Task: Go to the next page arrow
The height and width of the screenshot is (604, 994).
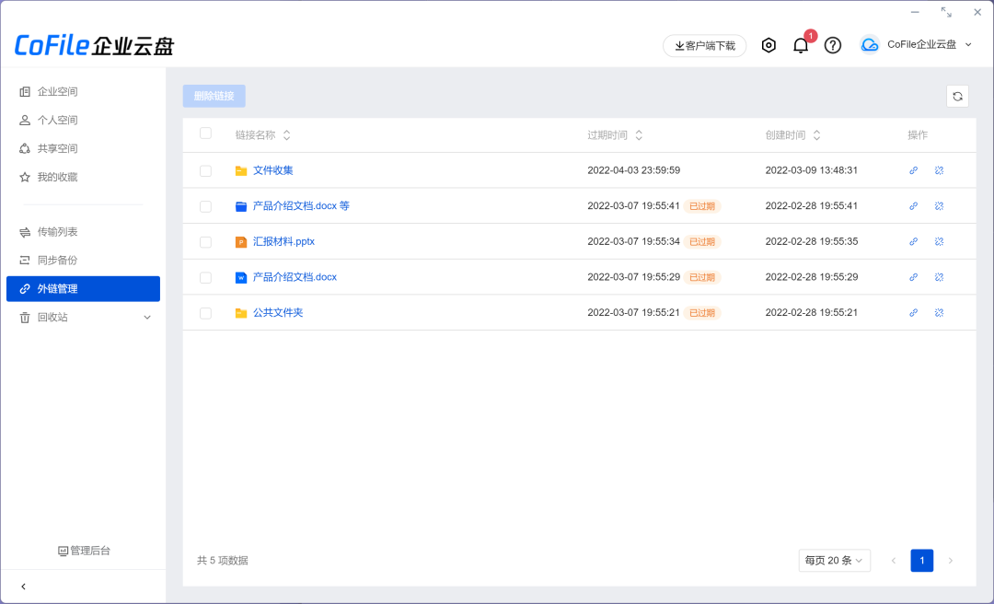Action: [x=950, y=560]
